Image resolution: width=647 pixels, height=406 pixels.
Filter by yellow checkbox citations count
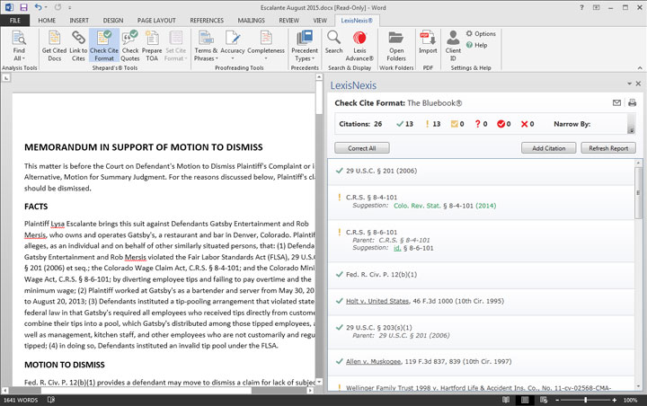click(x=457, y=124)
